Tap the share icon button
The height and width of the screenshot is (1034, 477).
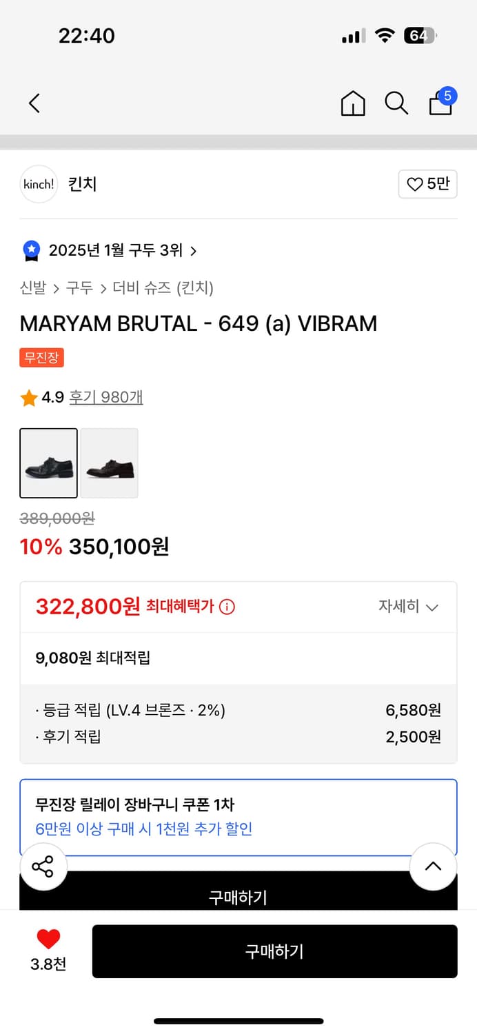click(x=43, y=866)
